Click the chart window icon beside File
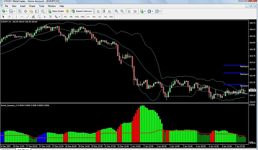 [2, 6]
